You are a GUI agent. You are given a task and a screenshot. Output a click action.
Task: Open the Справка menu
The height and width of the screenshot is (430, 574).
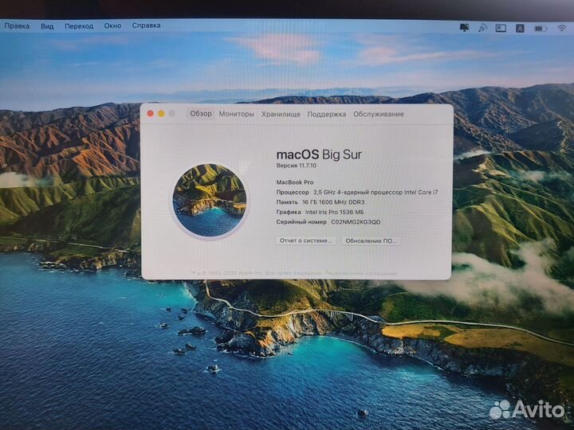(146, 25)
